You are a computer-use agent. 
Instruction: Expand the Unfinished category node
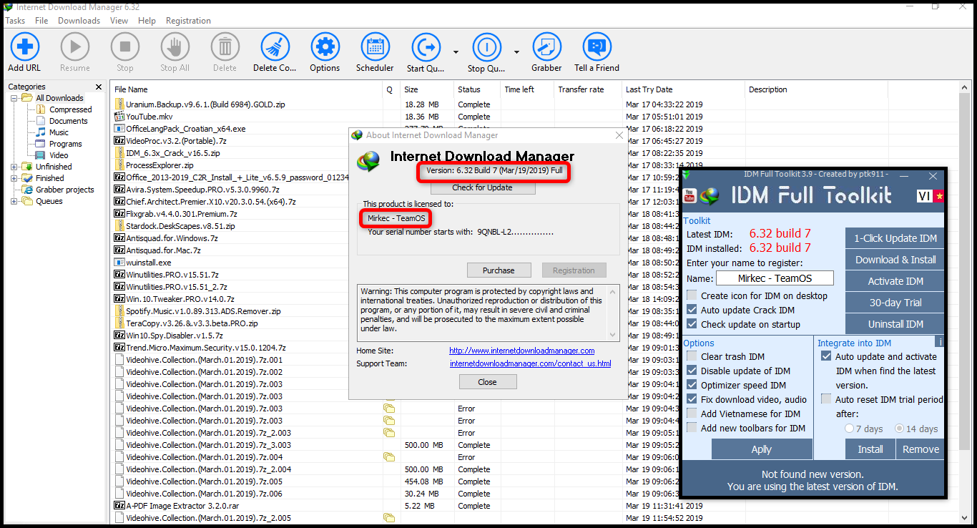coord(14,167)
